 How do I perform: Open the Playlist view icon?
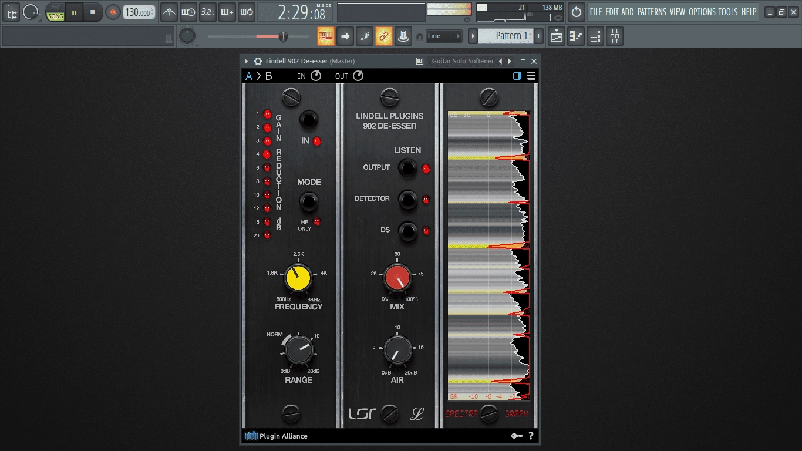tap(557, 36)
